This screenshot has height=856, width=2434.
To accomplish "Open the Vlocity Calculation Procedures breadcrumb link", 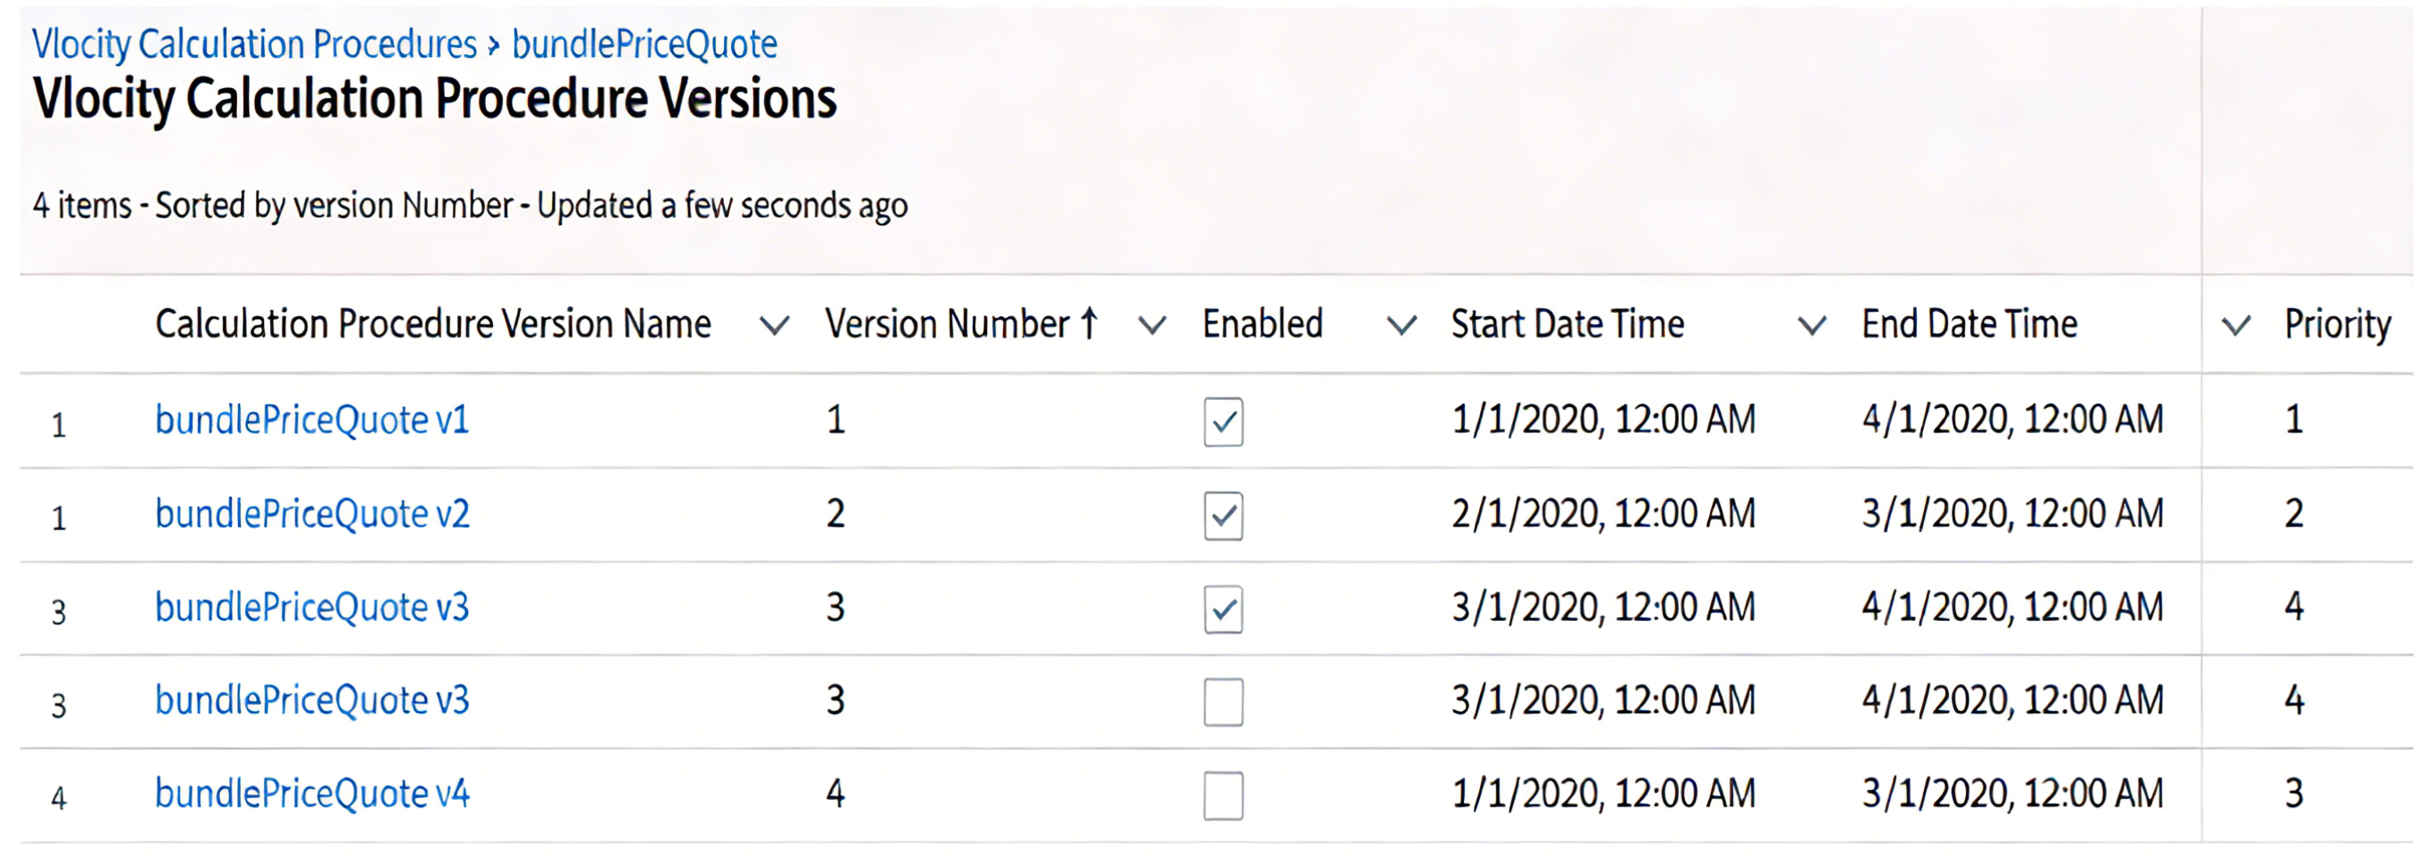I will point(254,45).
